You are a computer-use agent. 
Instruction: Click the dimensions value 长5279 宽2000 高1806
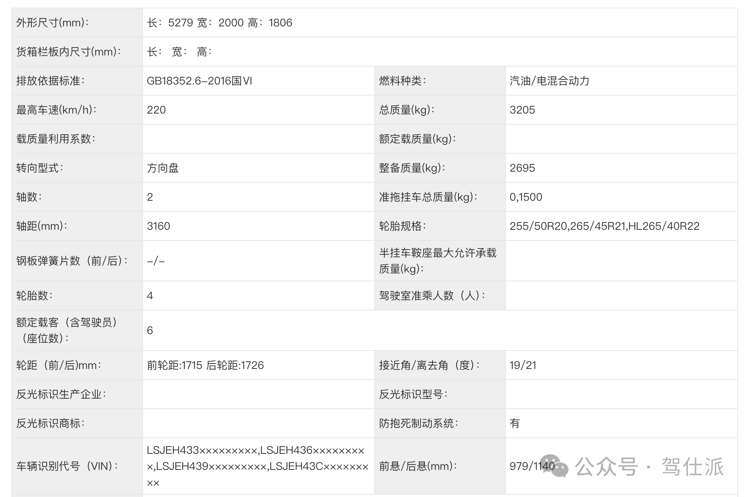click(x=220, y=23)
